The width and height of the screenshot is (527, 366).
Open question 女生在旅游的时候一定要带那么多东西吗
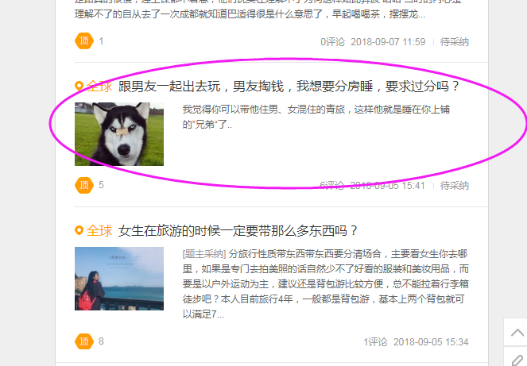pyautogui.click(x=238, y=231)
